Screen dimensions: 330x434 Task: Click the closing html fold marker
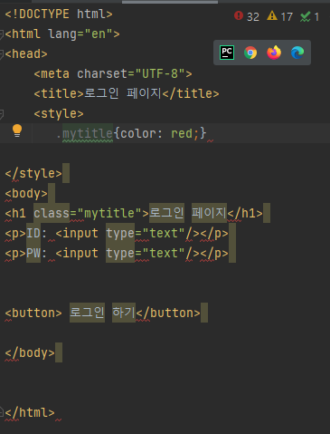coord(2,412)
